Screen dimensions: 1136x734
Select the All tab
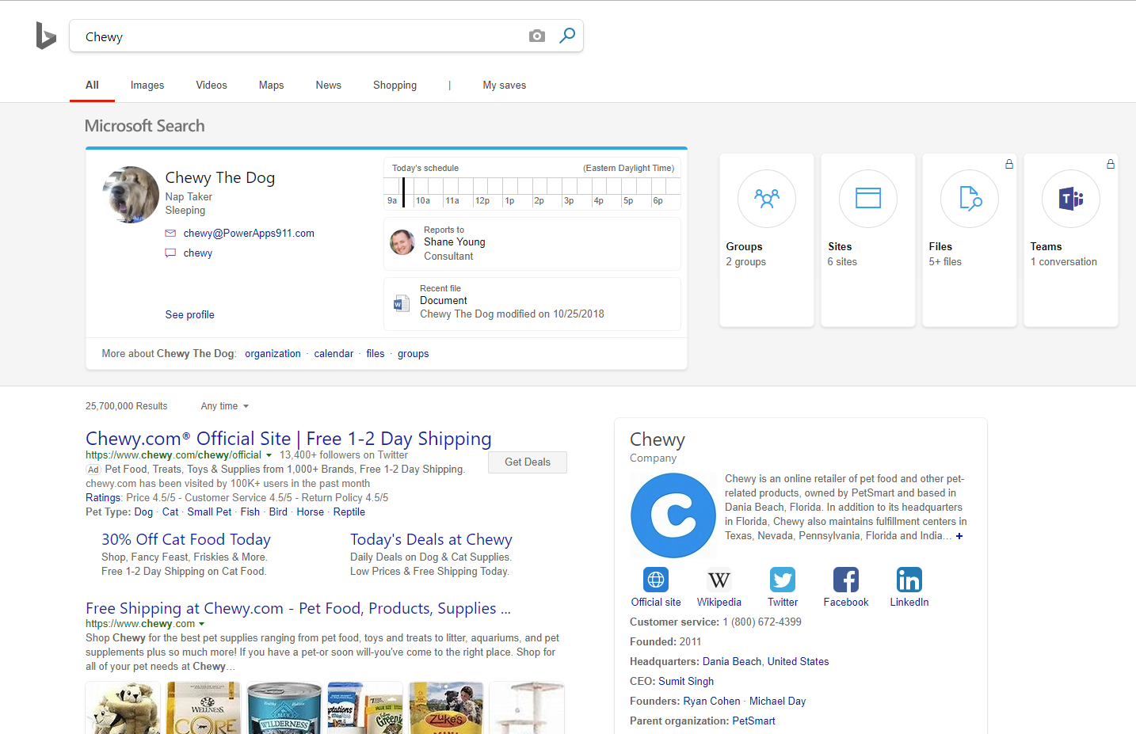click(92, 85)
